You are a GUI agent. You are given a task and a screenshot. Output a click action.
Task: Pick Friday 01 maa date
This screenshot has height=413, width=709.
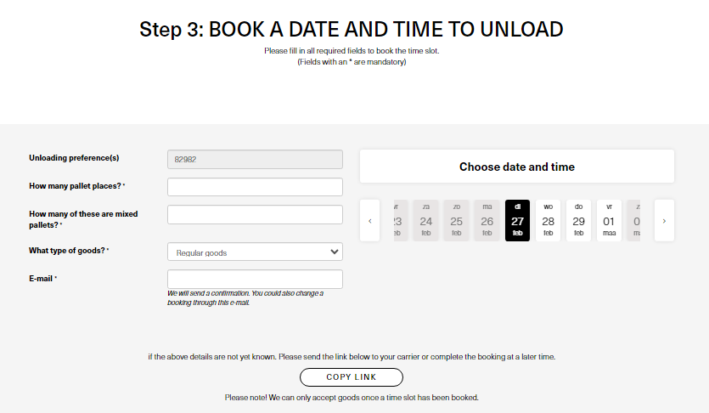pos(609,221)
